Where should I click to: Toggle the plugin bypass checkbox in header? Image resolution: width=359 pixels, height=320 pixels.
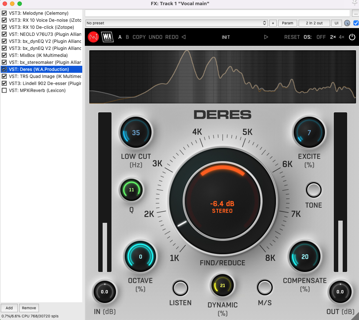[356, 23]
